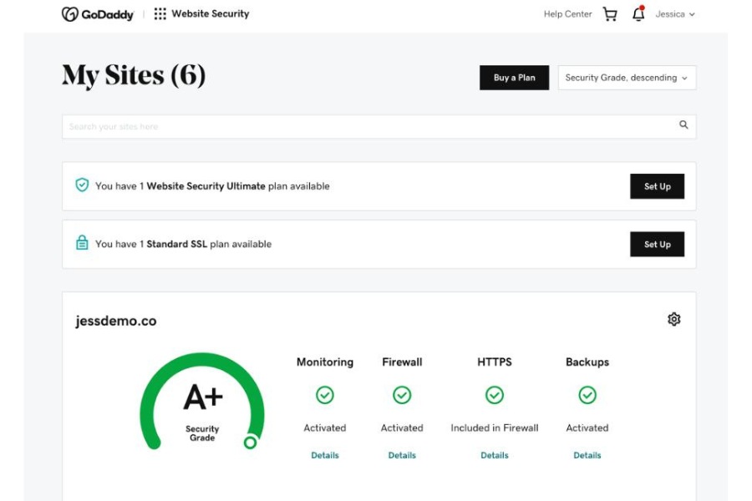Viewport: 752px width, 501px height.
Task: View HTTPS Details
Action: [x=495, y=455]
